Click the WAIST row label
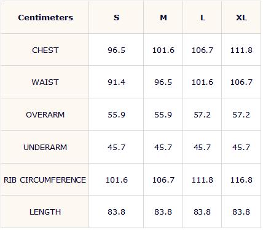 tap(45, 82)
